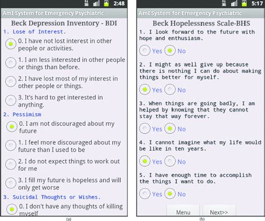Tap the 'Beck Depression Inventory - BDI' heading

coord(64,23)
